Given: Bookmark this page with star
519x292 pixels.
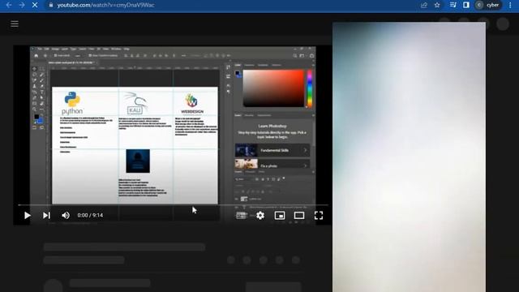Looking at the screenshot, I should [x=437, y=5].
